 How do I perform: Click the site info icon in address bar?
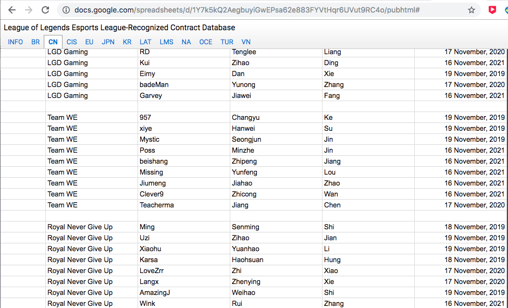point(66,10)
